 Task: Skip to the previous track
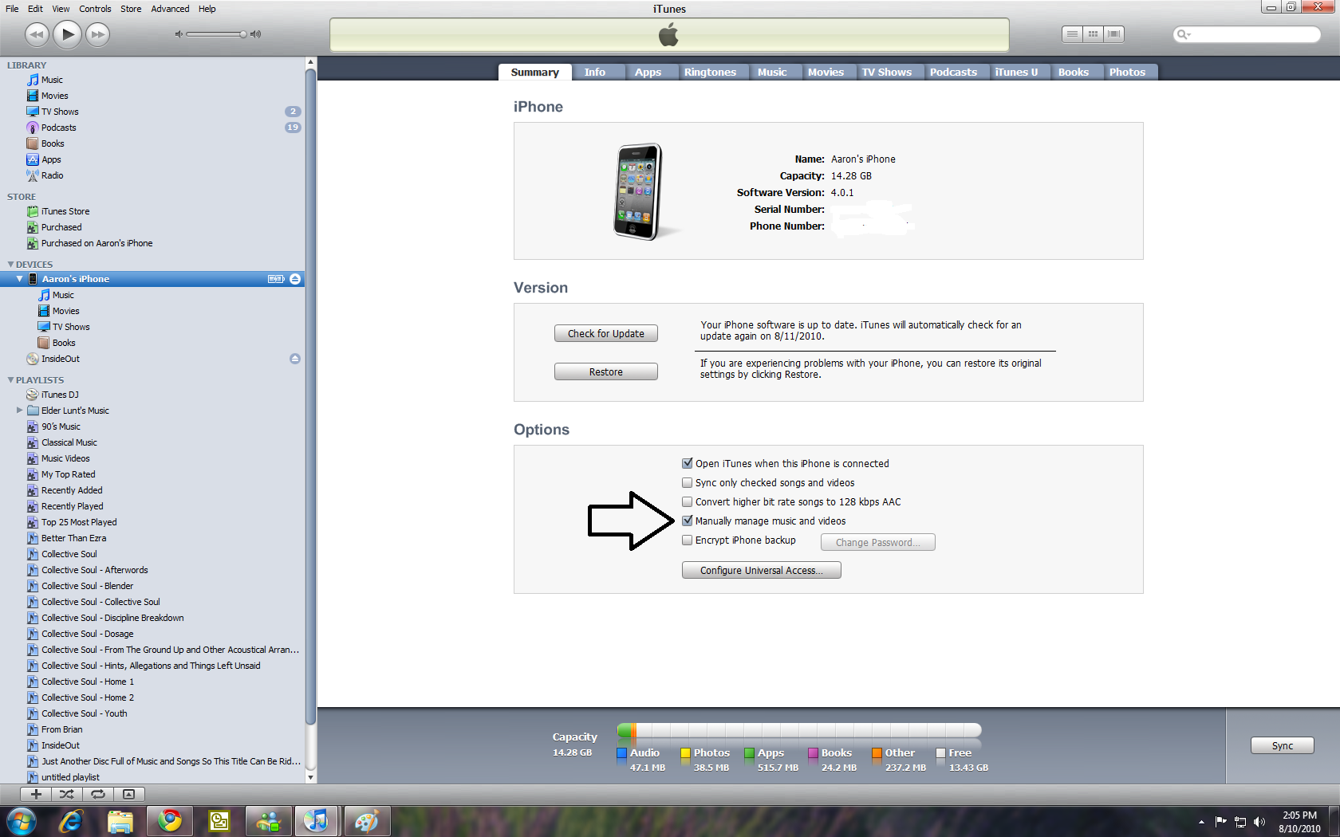[x=37, y=34]
